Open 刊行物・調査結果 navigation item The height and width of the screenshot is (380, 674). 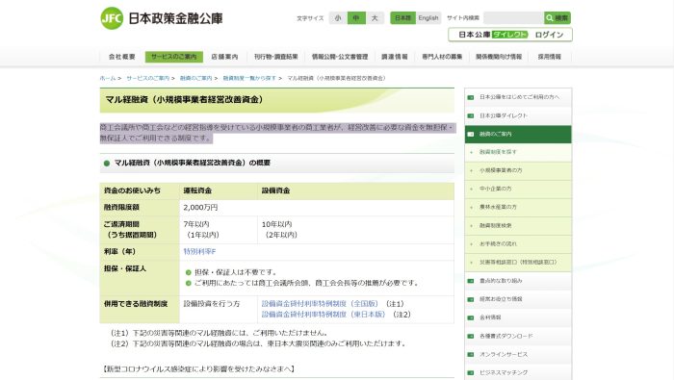(x=276, y=57)
